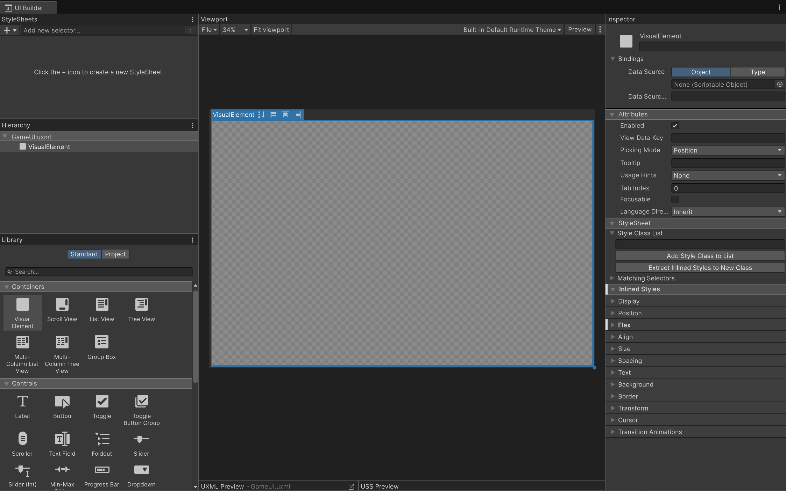
Task: Pick the Foldout control icon
Action: 102,439
